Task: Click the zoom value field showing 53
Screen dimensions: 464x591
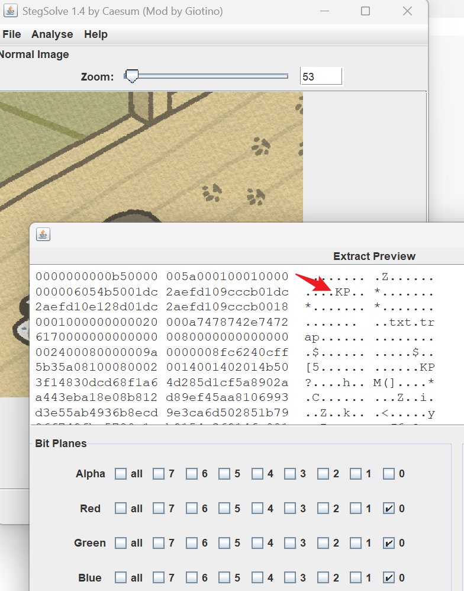Action: pyautogui.click(x=321, y=76)
